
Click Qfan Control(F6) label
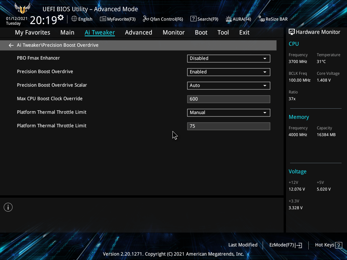point(166,19)
